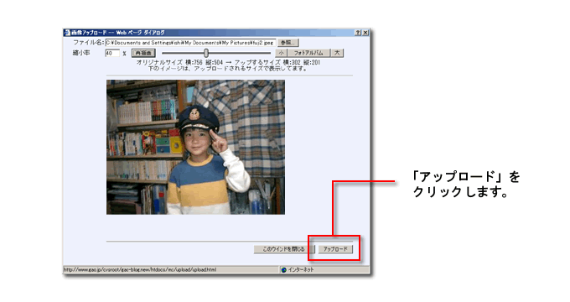This screenshot has width=570, height=302.
Task: Click the ファイル名 path input field
Action: (x=190, y=43)
